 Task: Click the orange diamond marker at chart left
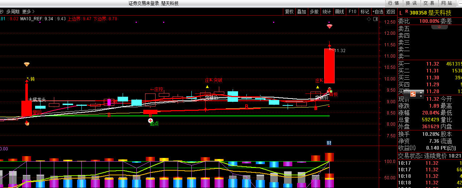click(x=27, y=64)
